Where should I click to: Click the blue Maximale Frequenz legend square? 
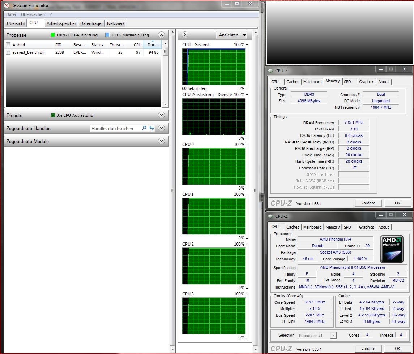[x=107, y=35]
